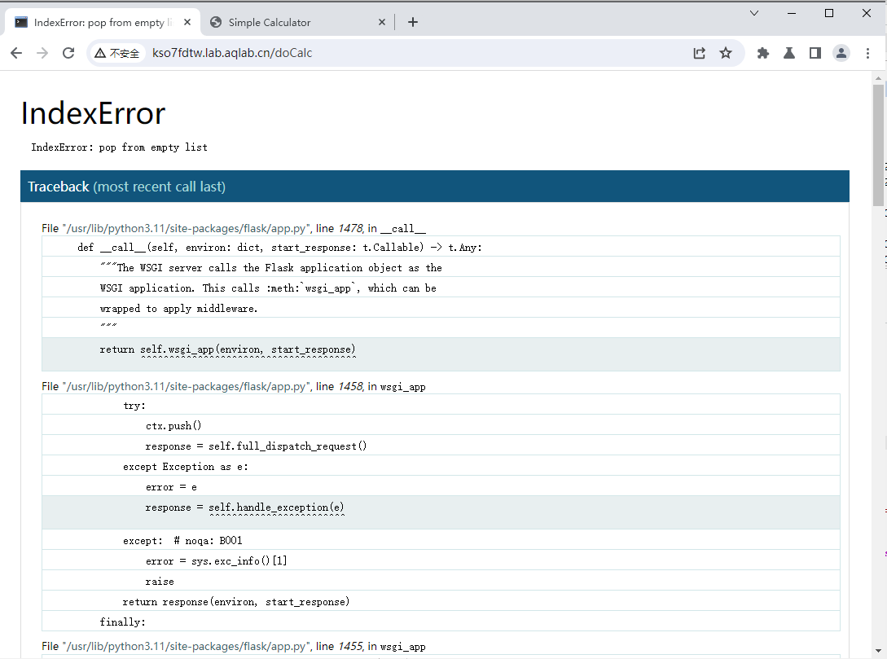Click the 'raise' code line

[441, 581]
